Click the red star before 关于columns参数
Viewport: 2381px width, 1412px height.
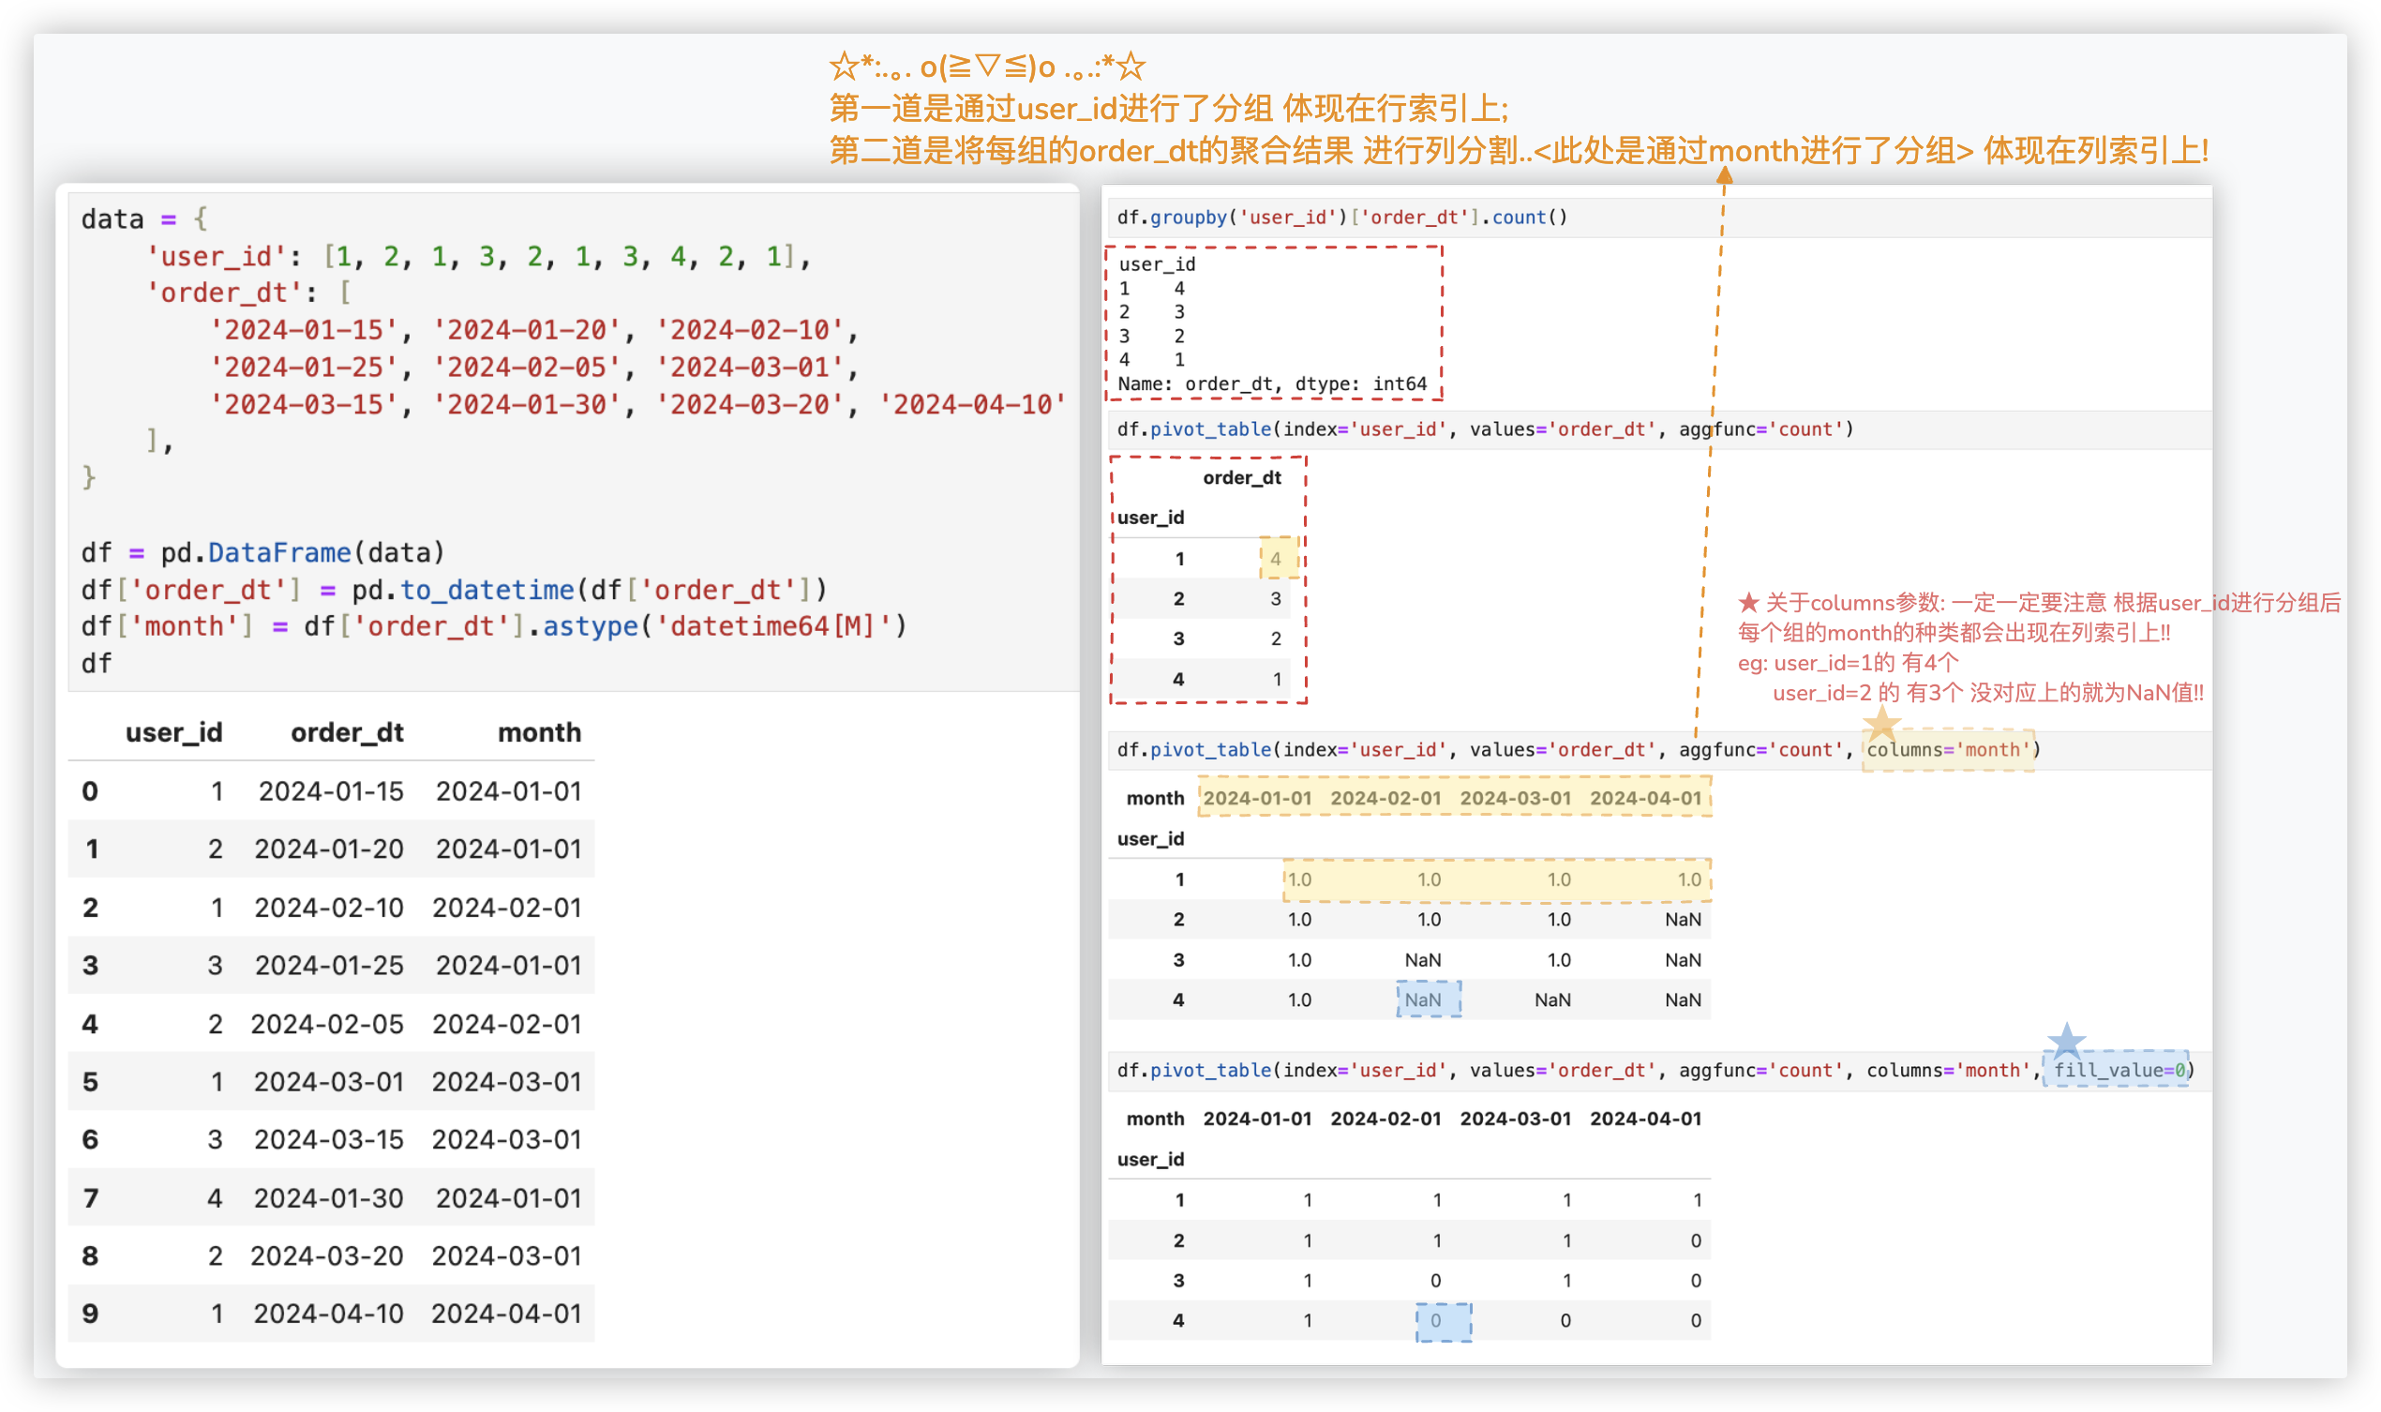coord(1747,602)
